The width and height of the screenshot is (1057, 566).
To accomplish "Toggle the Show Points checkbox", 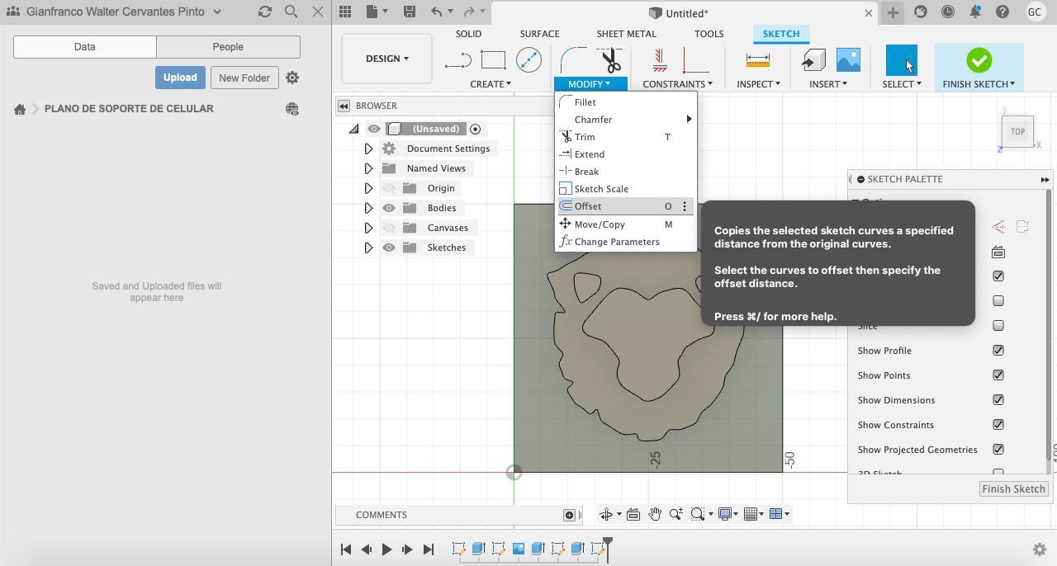I will (x=998, y=375).
